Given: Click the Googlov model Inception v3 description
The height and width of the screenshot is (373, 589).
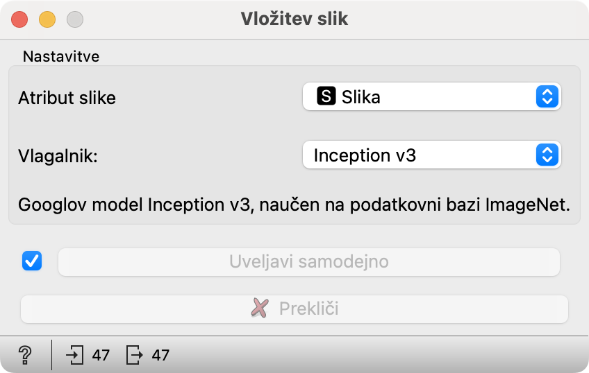Looking at the screenshot, I should tap(294, 205).
